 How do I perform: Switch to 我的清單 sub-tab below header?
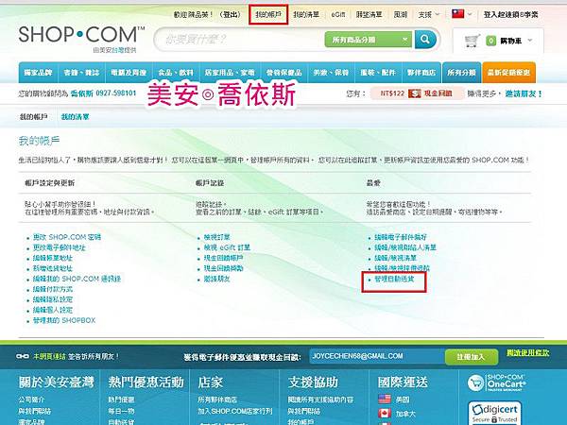click(x=75, y=117)
